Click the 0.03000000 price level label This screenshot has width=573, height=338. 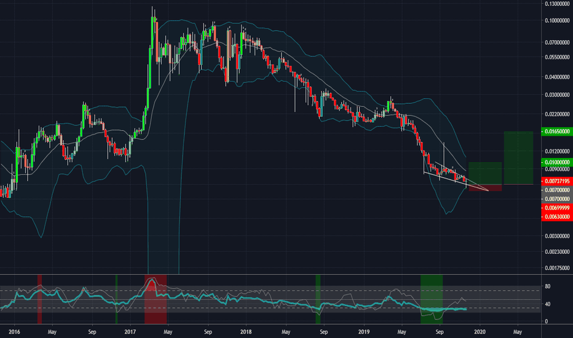[557, 95]
